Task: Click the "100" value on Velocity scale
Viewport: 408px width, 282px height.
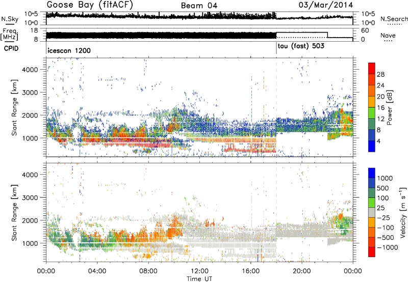Action: [x=383, y=198]
